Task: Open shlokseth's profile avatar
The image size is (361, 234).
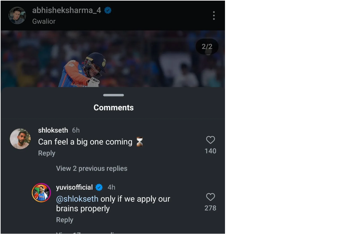Action: coord(20,139)
